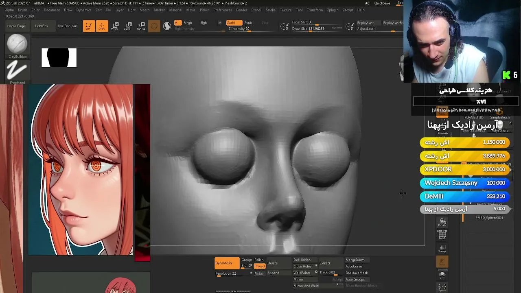Open the Color menu
The image size is (521, 293).
click(35, 10)
